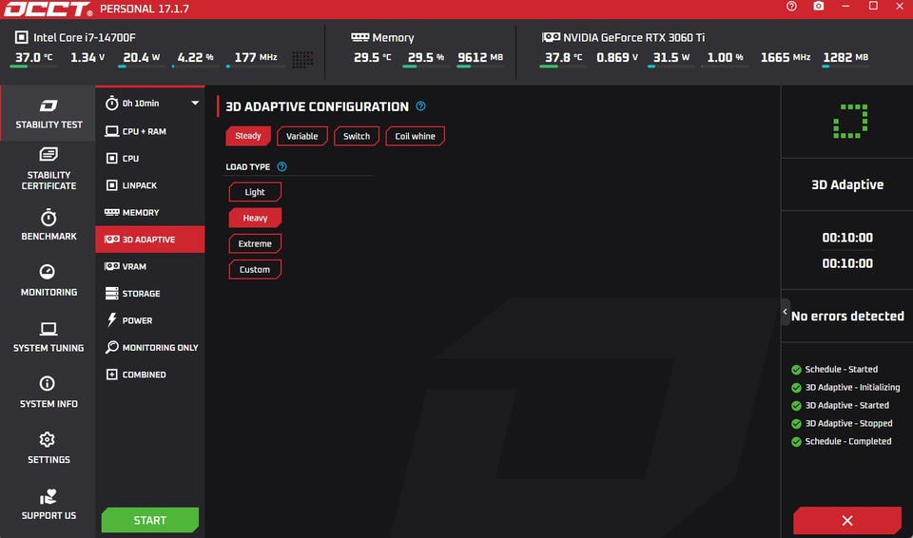The height and width of the screenshot is (538, 913).
Task: Set load type to Heavy
Action: (255, 218)
